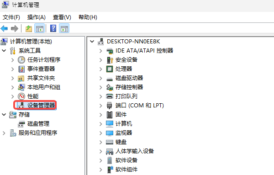Click the 事件查看器 icon

click(x=21, y=69)
